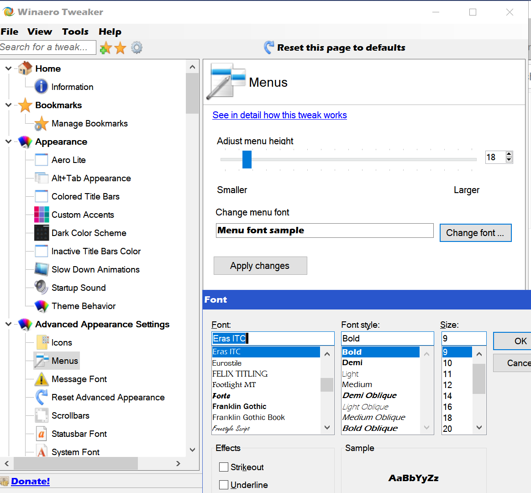The width and height of the screenshot is (531, 493).
Task: Click the Information blue icon
Action: 41,86
